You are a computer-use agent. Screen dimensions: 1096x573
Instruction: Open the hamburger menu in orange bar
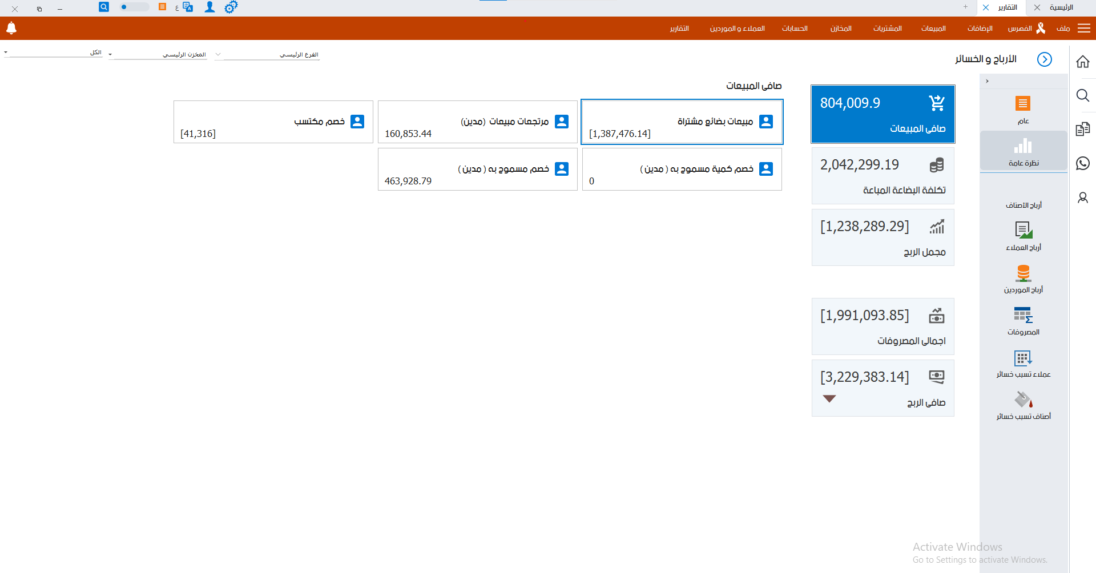click(x=1083, y=28)
